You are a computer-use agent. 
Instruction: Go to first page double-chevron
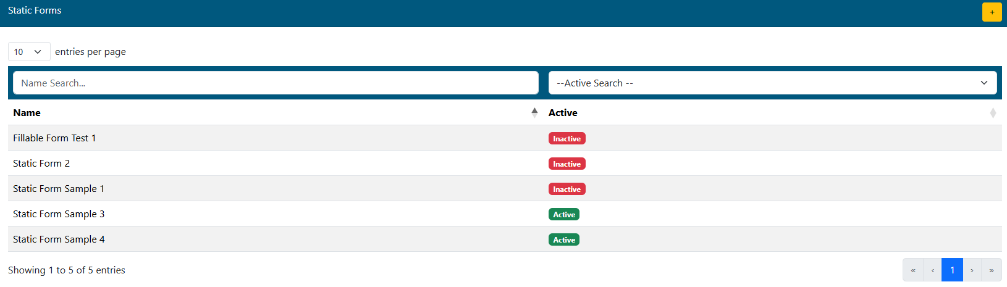point(913,270)
